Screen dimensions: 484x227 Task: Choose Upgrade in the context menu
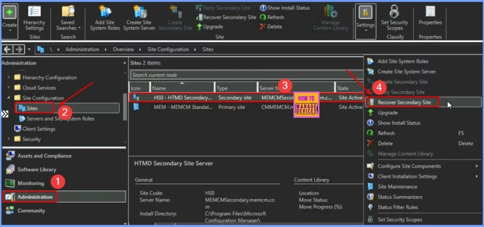423,113
